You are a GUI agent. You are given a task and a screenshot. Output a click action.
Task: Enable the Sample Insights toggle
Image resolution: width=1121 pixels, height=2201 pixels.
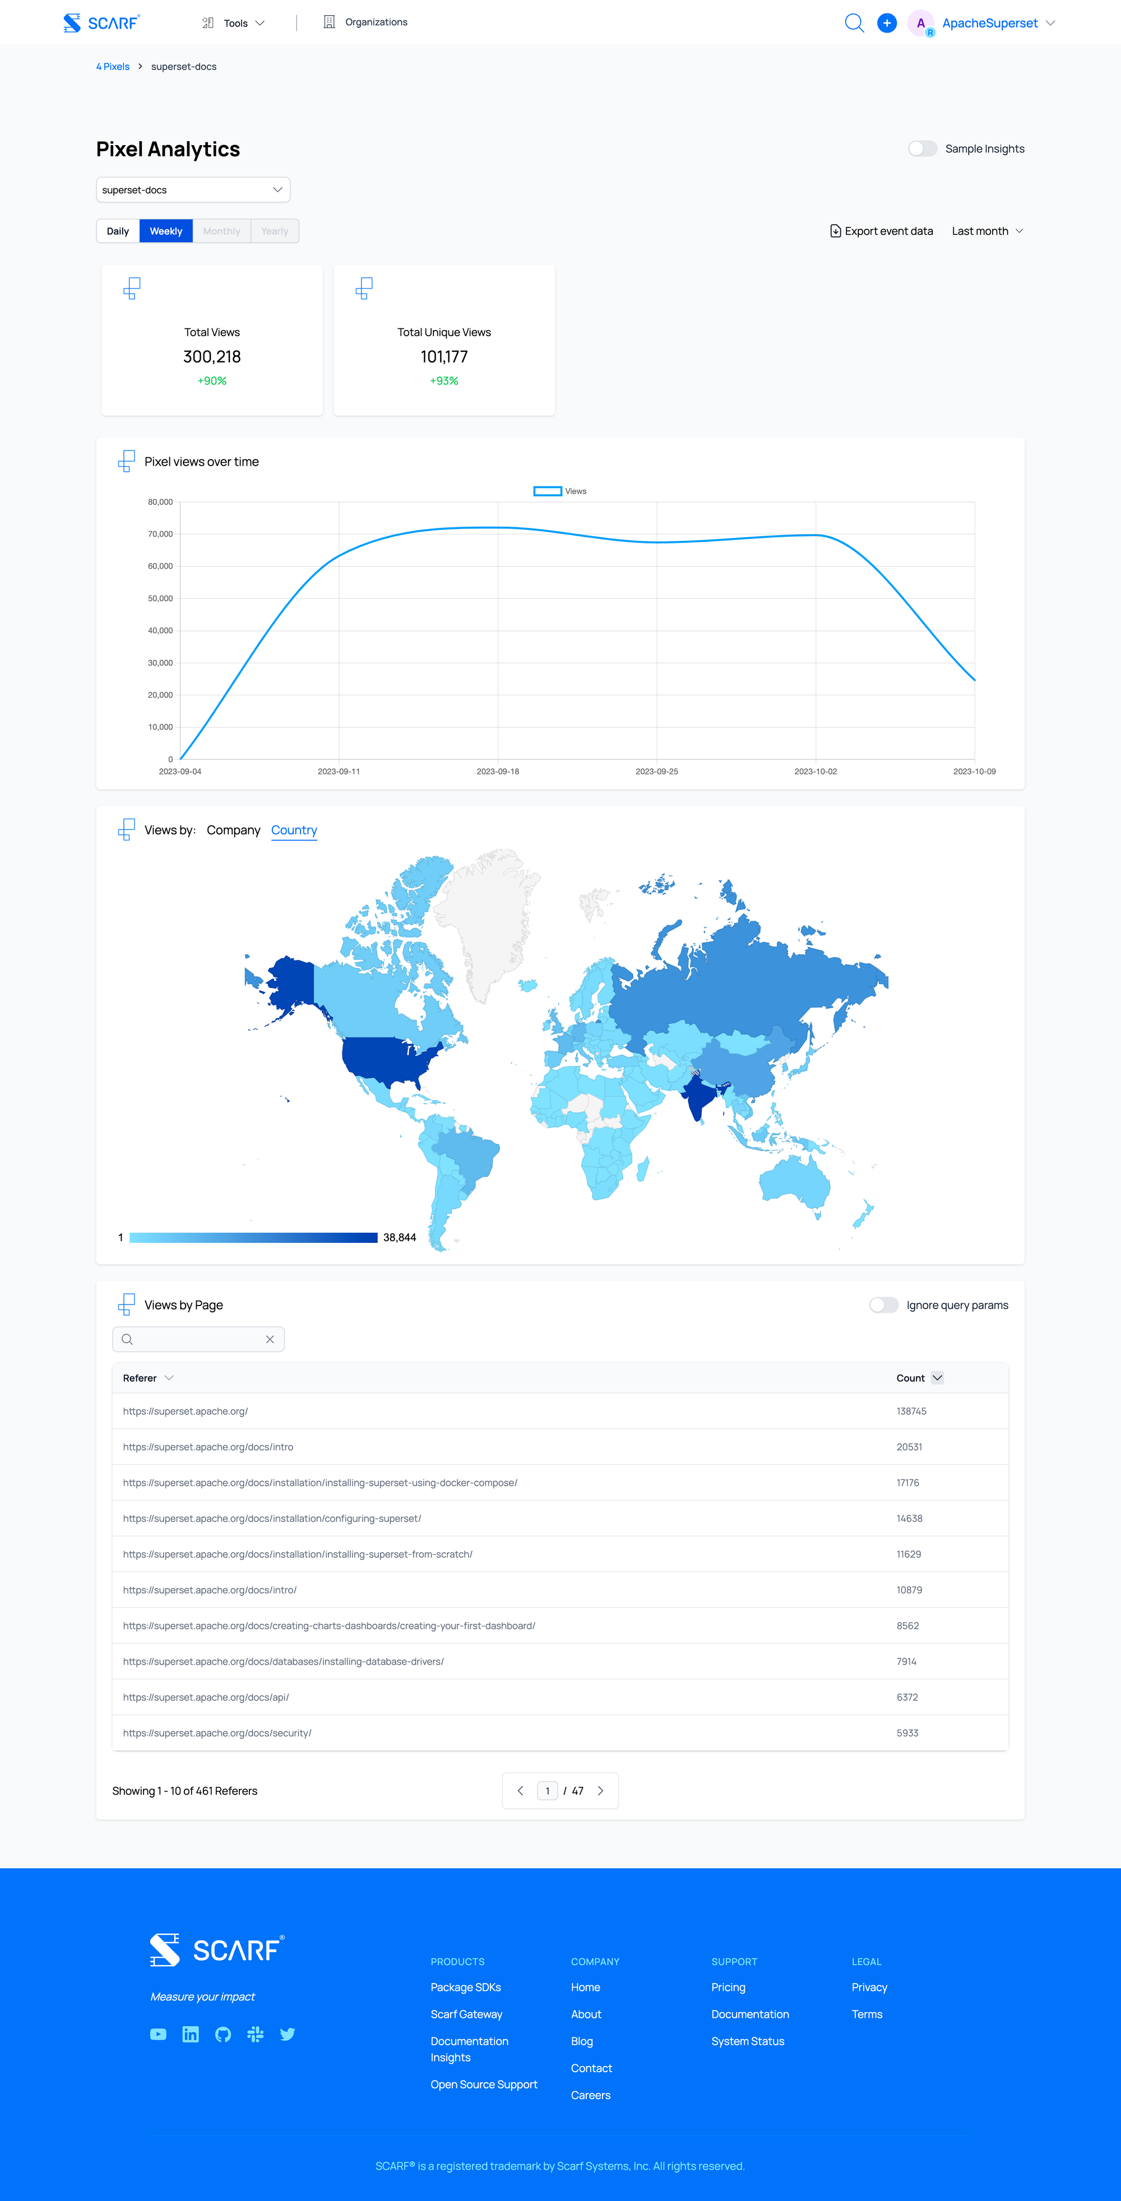pyautogui.click(x=922, y=148)
